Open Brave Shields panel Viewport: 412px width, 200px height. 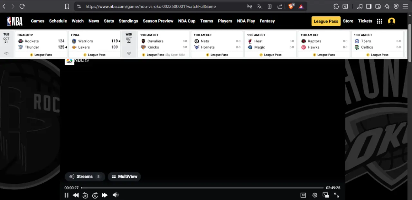291,6
